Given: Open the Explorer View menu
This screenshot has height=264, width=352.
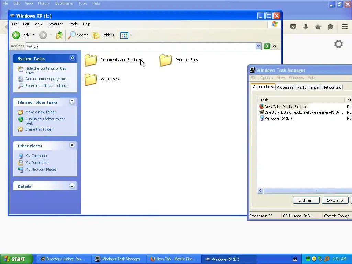Looking at the screenshot, I should (38, 24).
